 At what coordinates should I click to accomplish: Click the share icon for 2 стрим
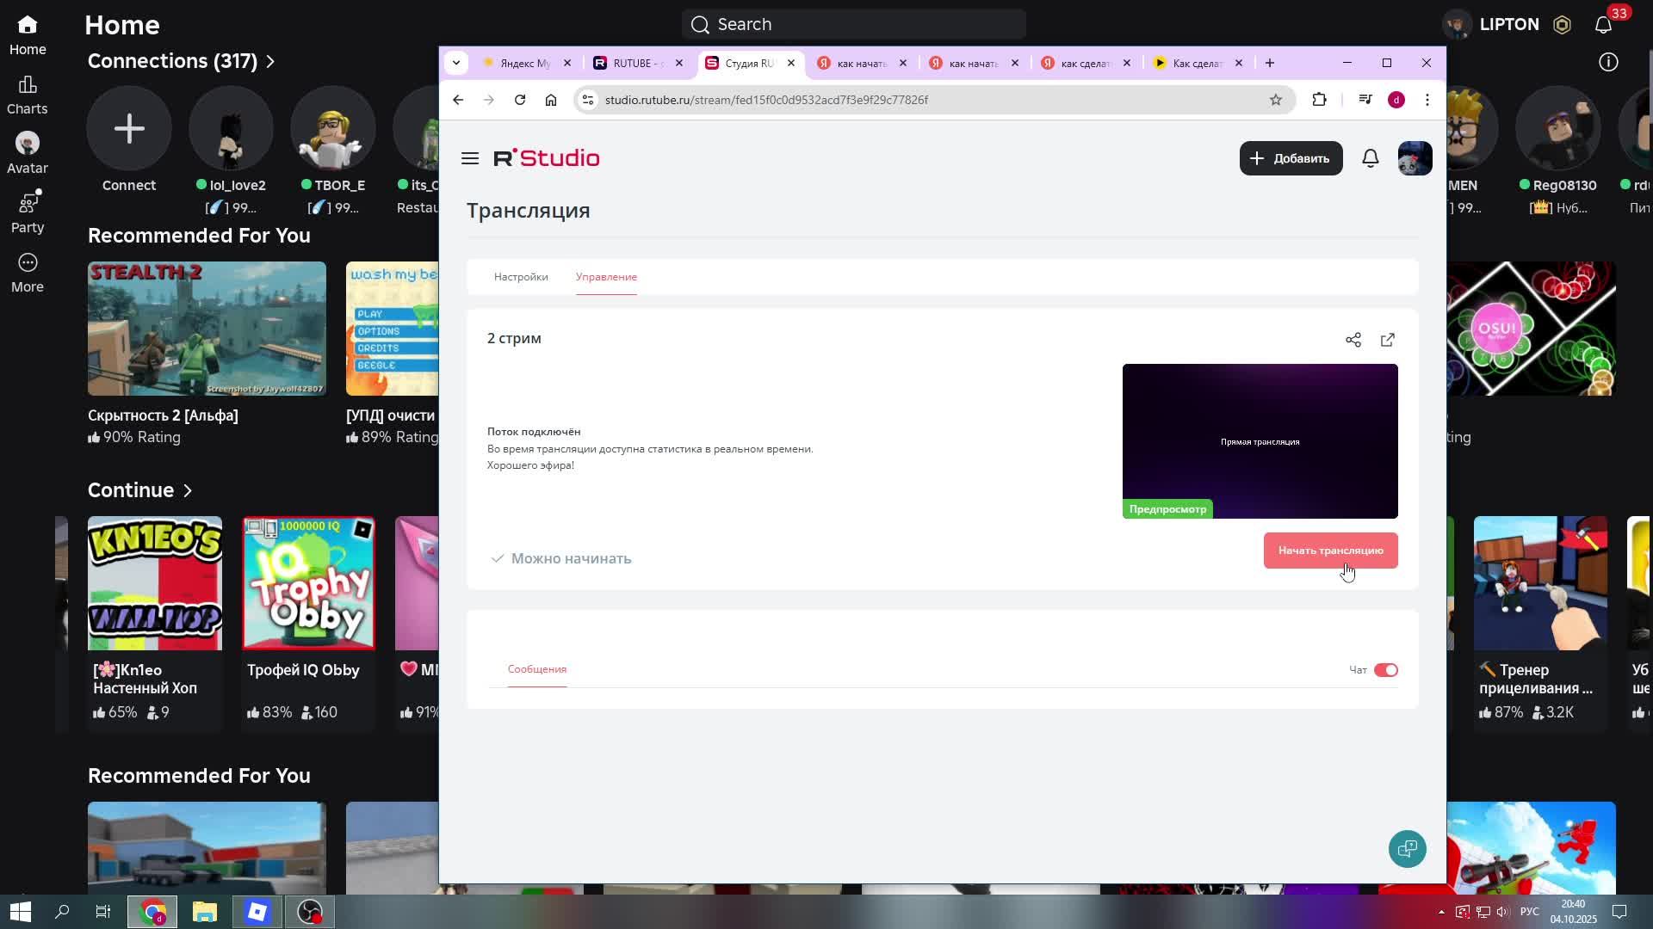click(x=1353, y=340)
